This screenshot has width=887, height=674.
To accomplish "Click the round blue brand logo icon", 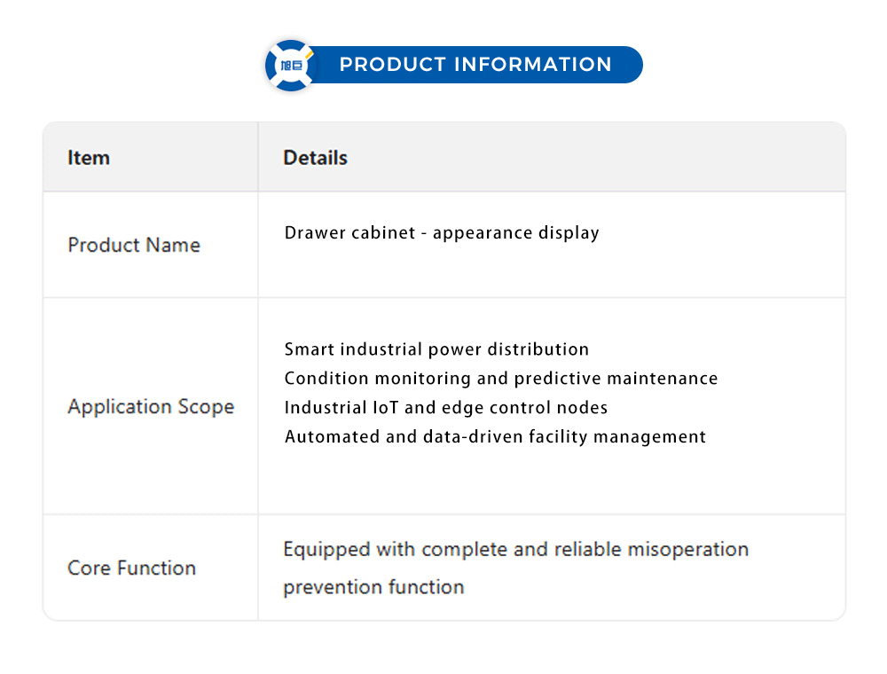I will [x=291, y=65].
